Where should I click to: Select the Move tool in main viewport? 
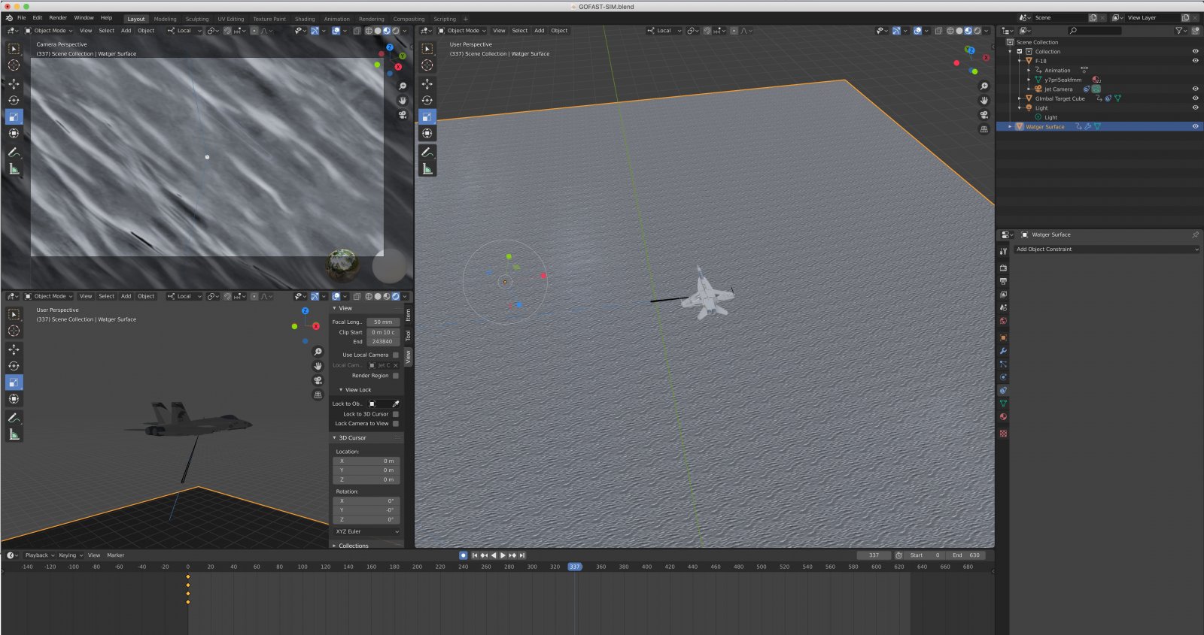(x=427, y=84)
